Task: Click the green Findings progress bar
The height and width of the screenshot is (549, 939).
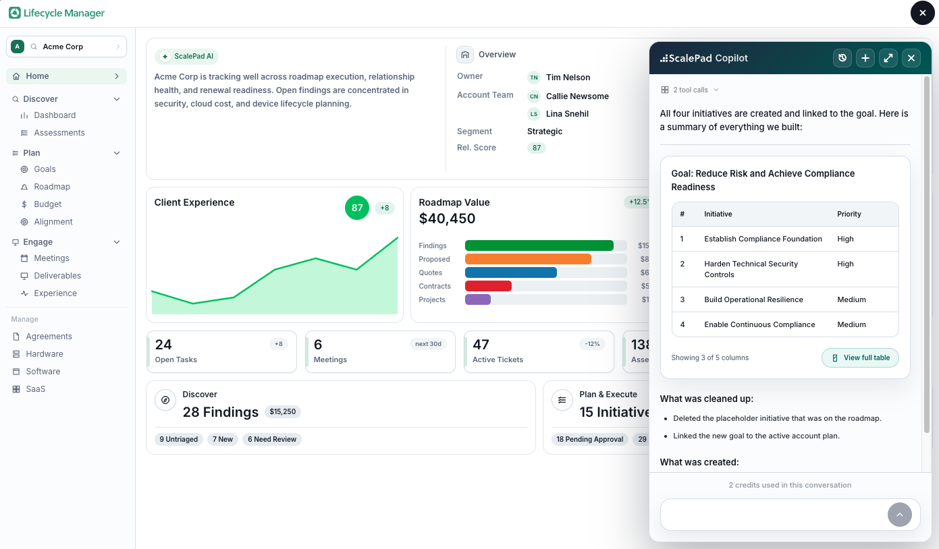Action: pos(539,245)
